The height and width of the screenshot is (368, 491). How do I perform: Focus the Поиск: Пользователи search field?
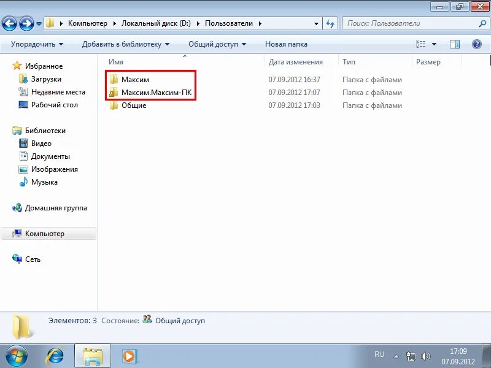[x=410, y=23]
